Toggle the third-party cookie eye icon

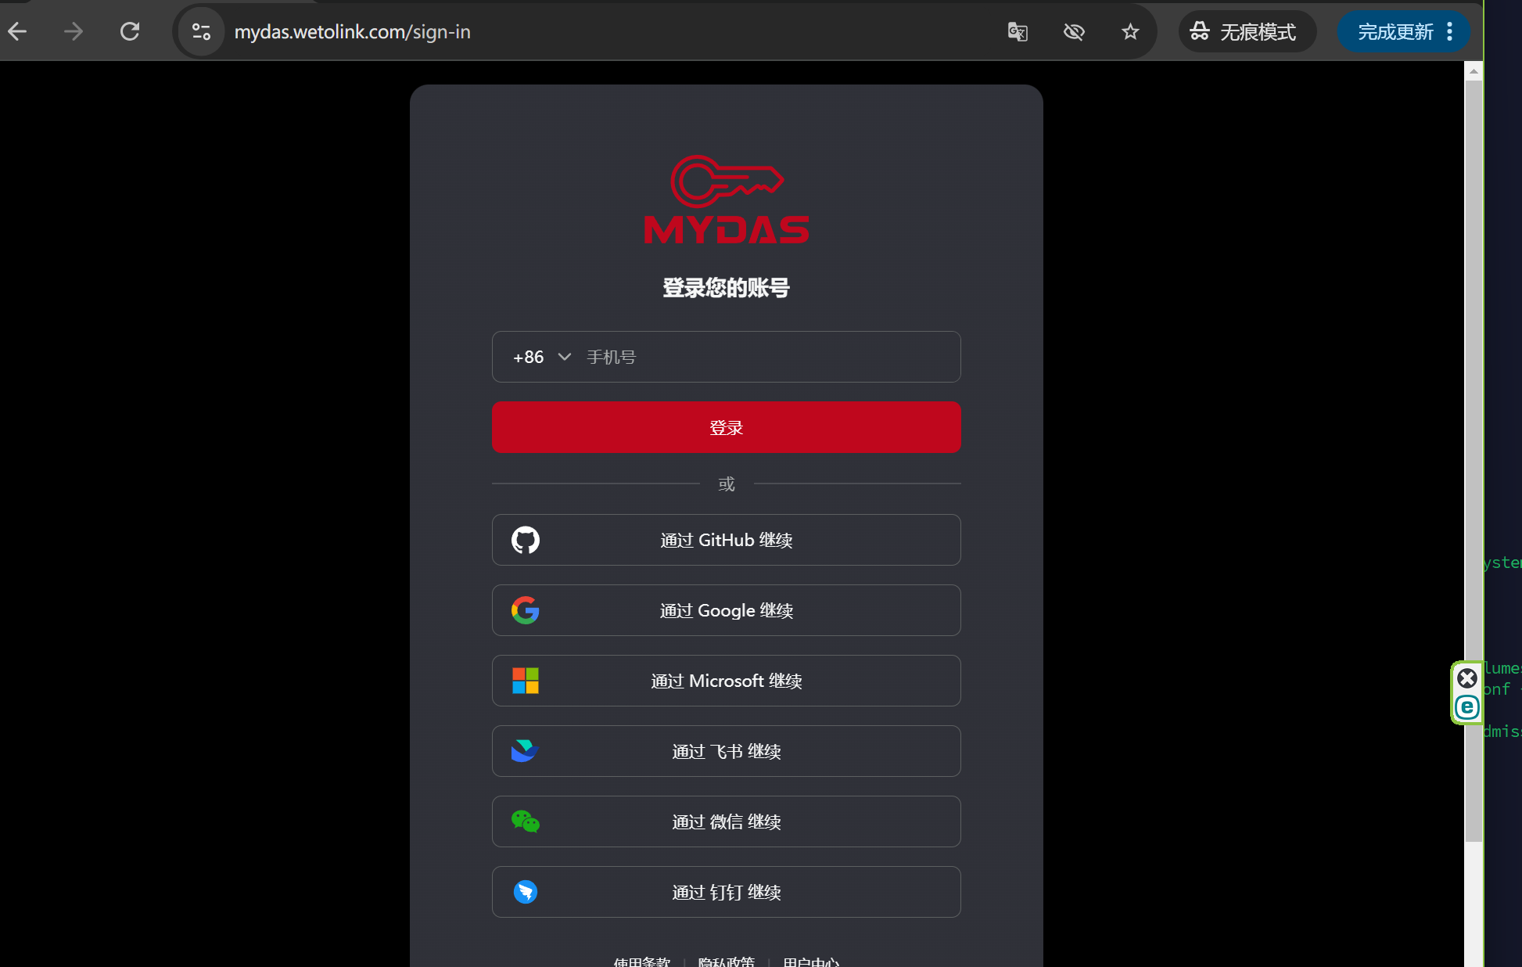(x=1074, y=32)
